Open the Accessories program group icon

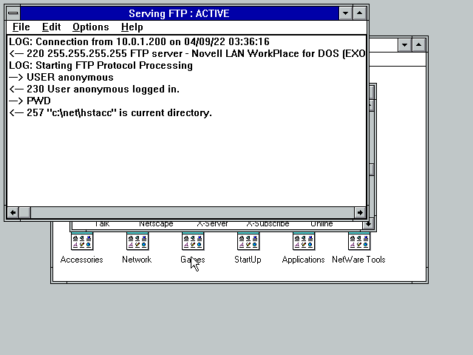[82, 242]
